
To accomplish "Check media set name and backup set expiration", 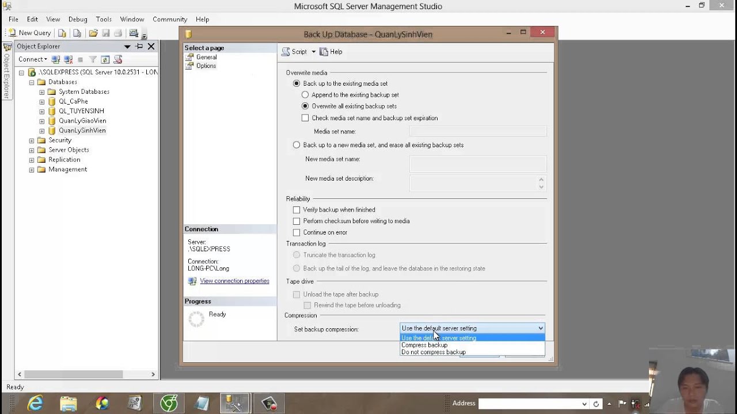I will (305, 118).
